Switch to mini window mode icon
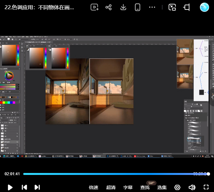The width and height of the screenshot is (214, 192). [172, 7]
